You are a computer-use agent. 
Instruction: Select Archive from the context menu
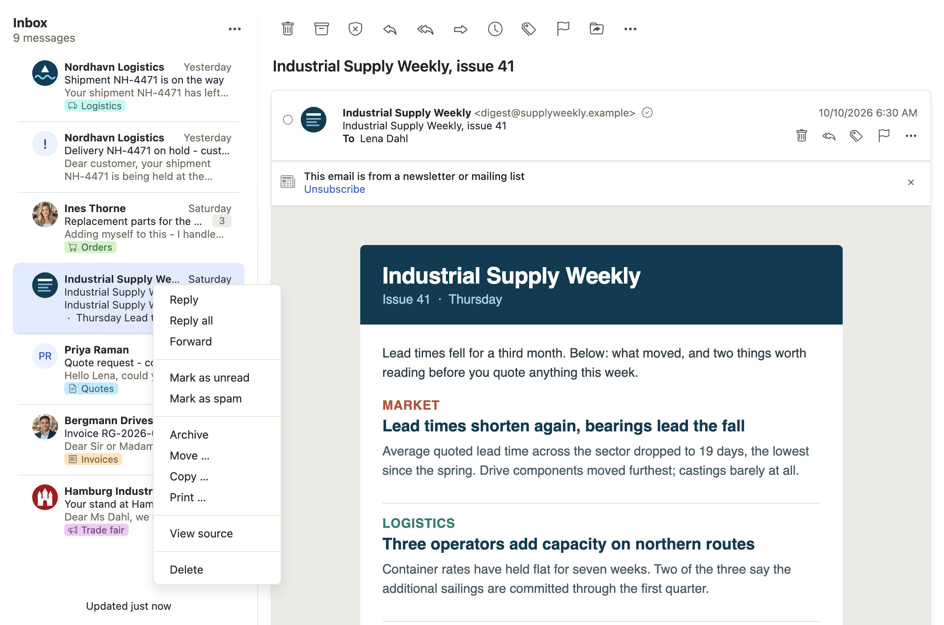(x=217, y=435)
